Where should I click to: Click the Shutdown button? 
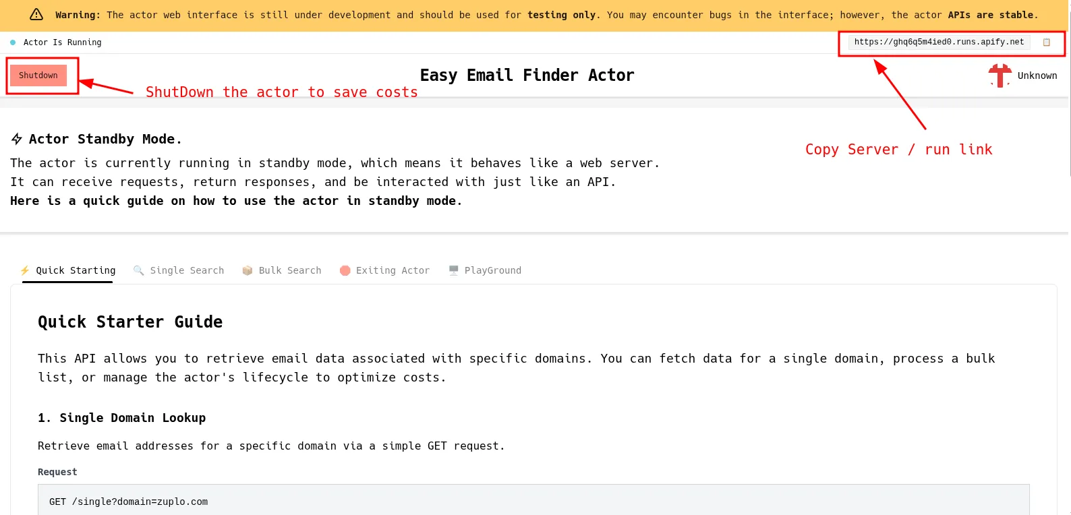tap(38, 75)
